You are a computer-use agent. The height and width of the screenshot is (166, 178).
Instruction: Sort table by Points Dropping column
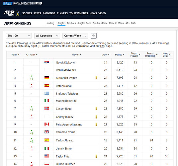(x=151, y=55)
